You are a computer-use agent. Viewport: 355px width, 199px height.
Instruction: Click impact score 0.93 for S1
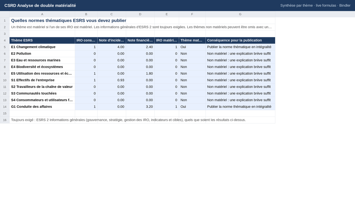[111, 80]
